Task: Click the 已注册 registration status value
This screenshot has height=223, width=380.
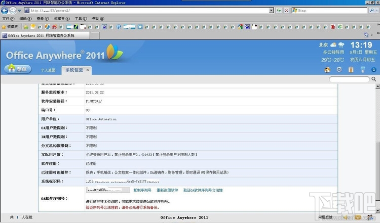Action: pyautogui.click(x=91, y=163)
